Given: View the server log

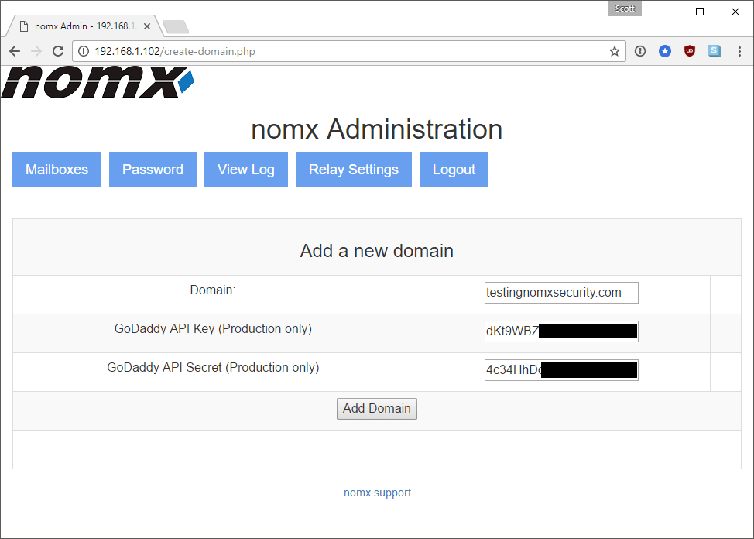Looking at the screenshot, I should (x=245, y=169).
